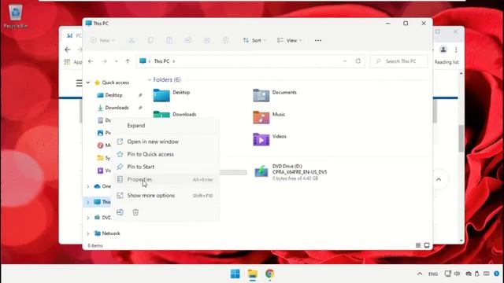Open the Reading list in browser
504x283 pixels.
click(447, 62)
